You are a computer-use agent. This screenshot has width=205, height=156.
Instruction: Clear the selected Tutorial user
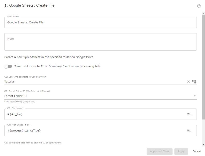coord(189,82)
